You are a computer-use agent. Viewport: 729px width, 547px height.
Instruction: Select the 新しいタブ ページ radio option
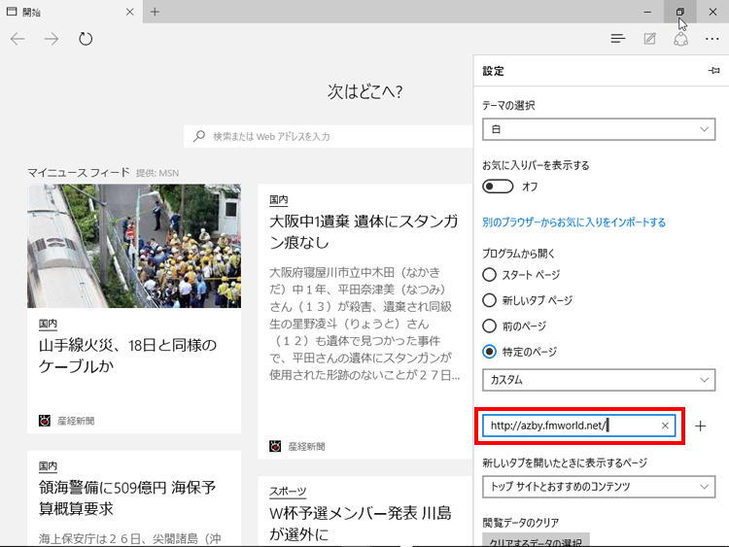(x=489, y=300)
